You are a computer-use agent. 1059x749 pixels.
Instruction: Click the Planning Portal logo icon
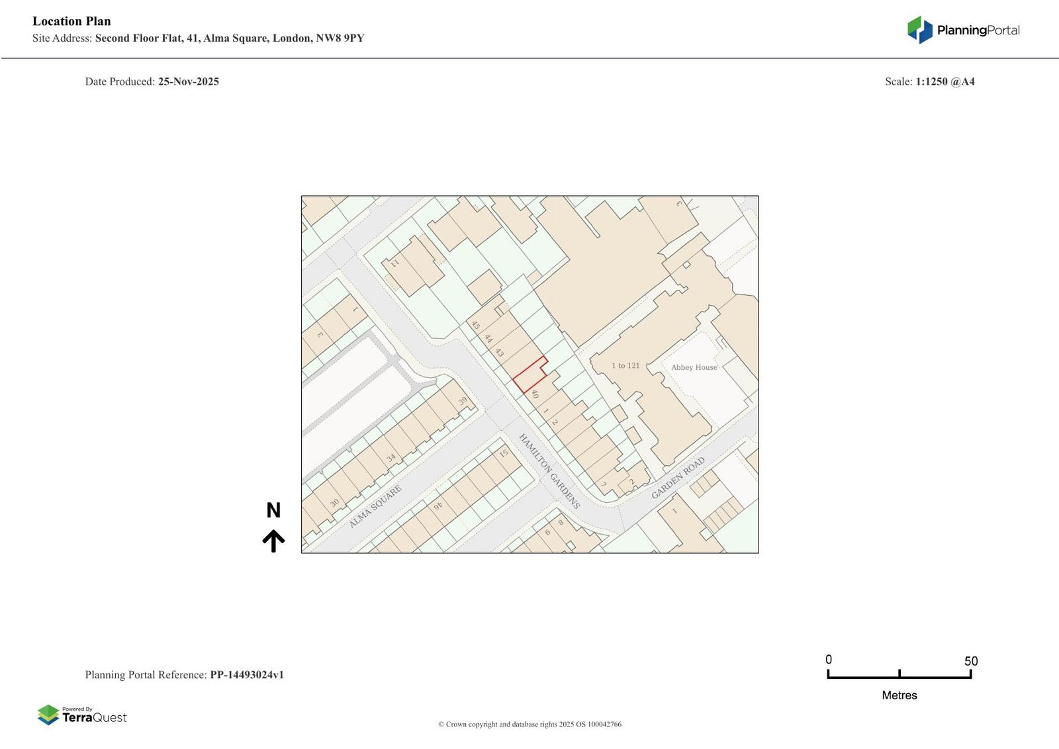pyautogui.click(x=919, y=30)
